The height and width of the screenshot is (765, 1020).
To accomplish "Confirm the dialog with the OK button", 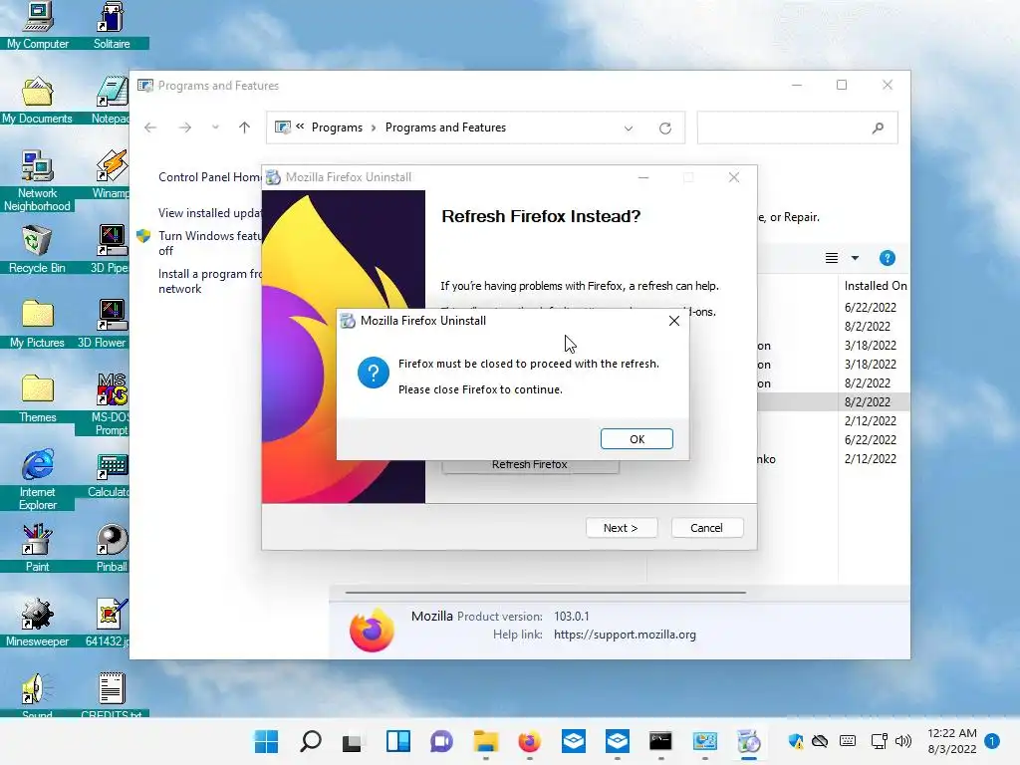I will pos(637,439).
